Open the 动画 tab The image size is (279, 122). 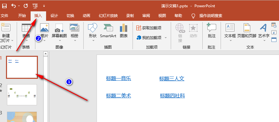click(86, 16)
